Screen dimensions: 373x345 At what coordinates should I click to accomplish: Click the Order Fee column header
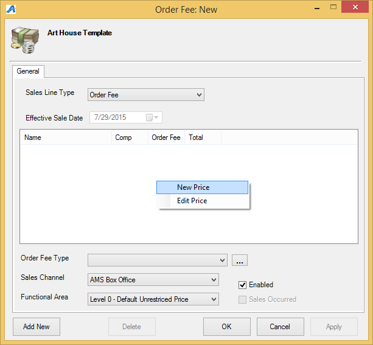pyautogui.click(x=166, y=138)
